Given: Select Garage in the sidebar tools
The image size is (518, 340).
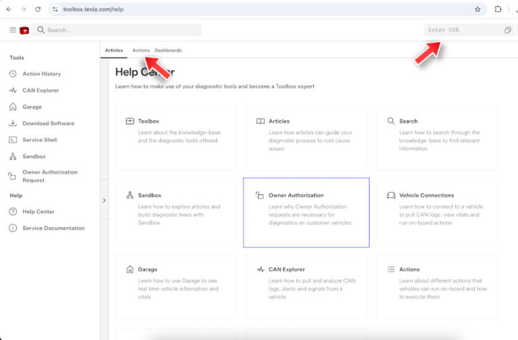Looking at the screenshot, I should [32, 107].
